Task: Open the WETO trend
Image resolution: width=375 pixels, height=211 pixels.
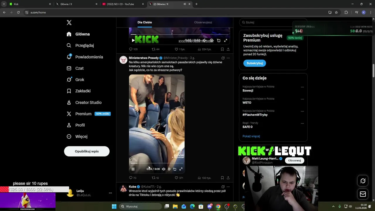Action: [x=247, y=103]
